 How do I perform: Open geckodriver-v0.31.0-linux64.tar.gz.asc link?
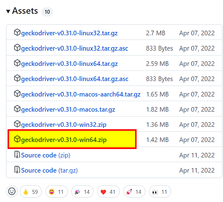75,79
